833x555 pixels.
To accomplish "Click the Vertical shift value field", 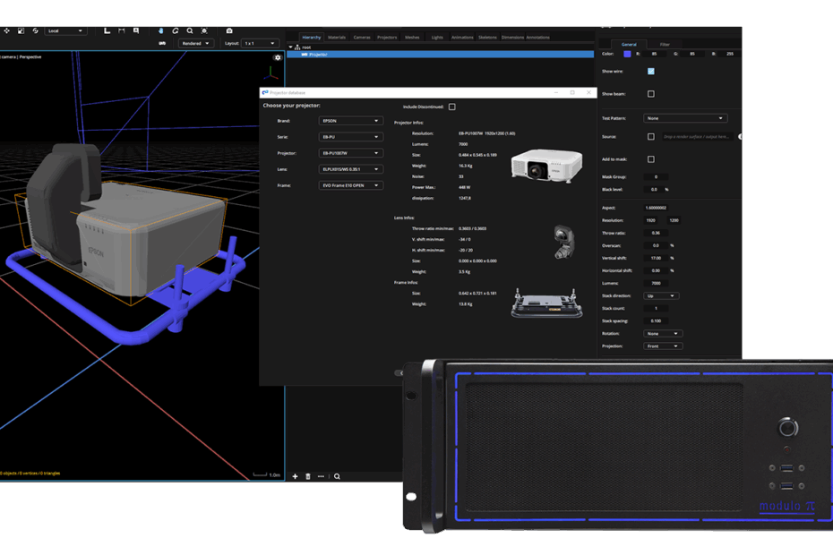I will coord(656,258).
